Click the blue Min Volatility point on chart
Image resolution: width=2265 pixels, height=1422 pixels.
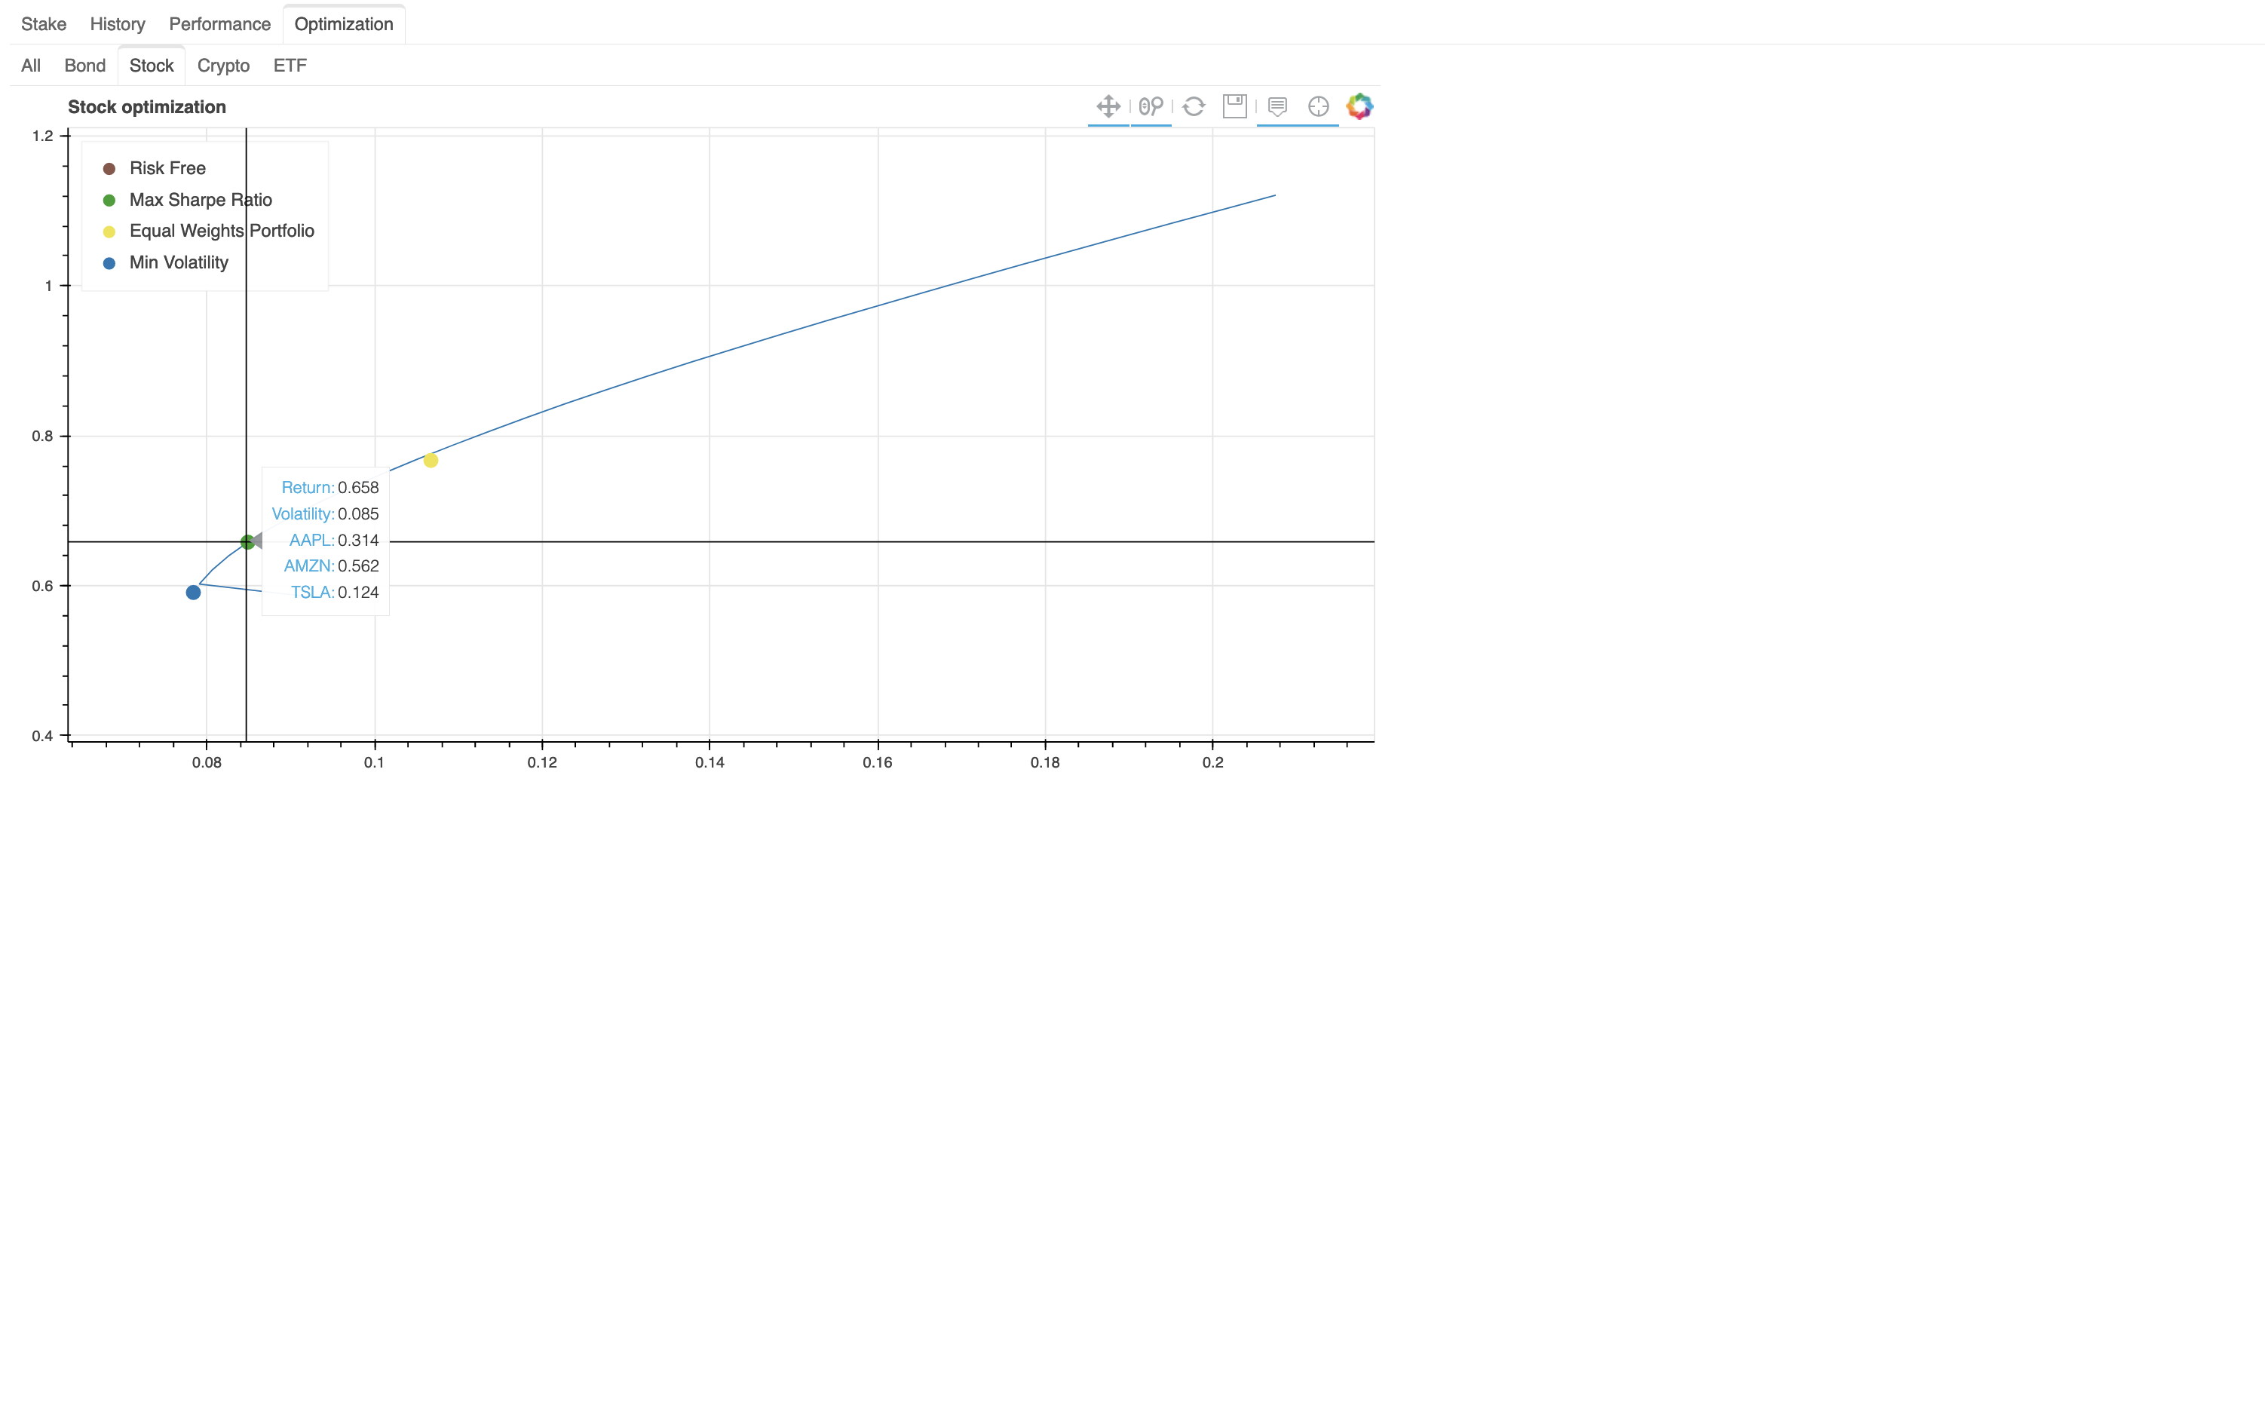193,593
